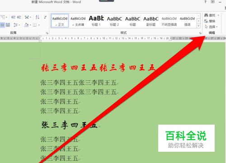This screenshot has height=163, width=226.
Task: Click the Decrease Indent icon
Action: click(x=13, y=17)
